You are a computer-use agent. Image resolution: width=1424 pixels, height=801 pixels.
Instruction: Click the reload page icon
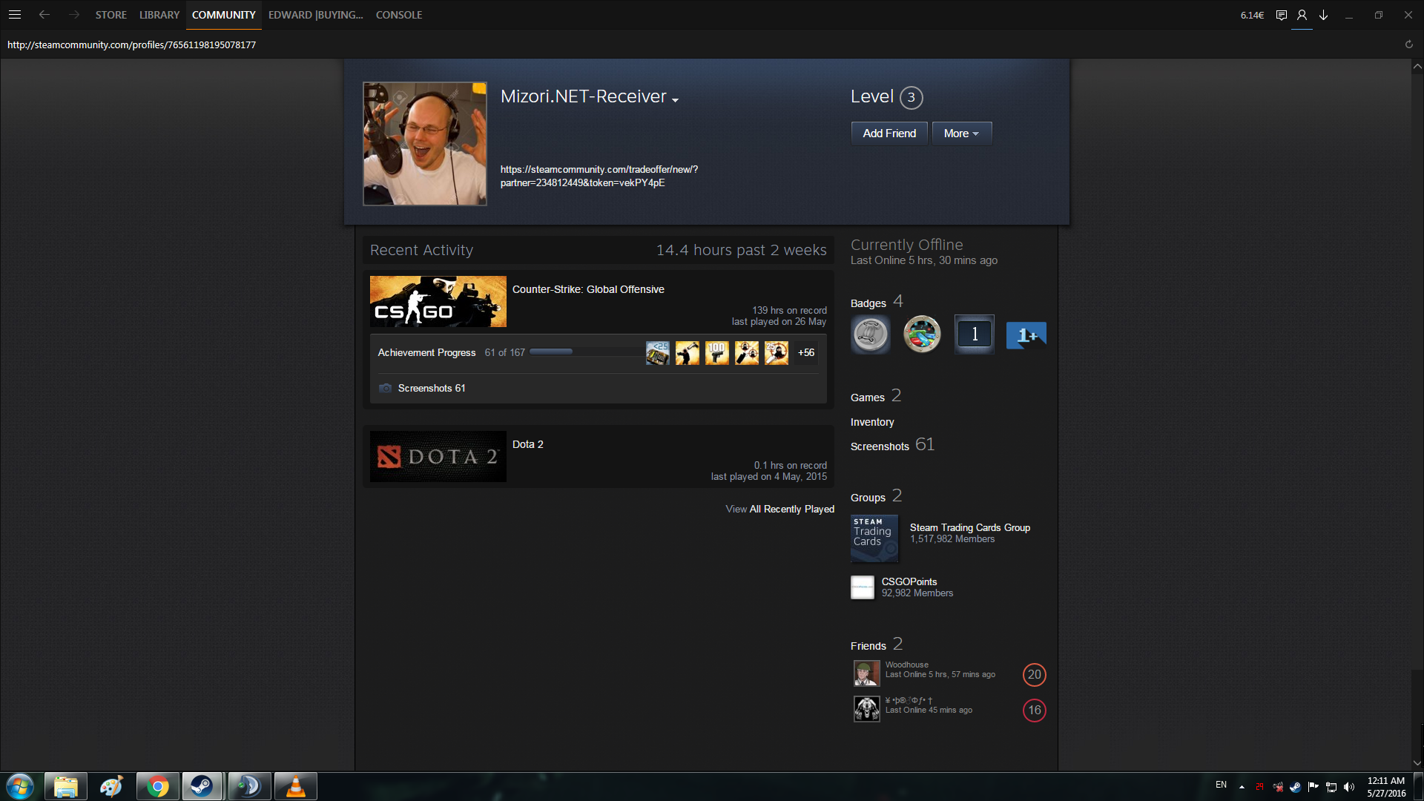click(x=1408, y=44)
